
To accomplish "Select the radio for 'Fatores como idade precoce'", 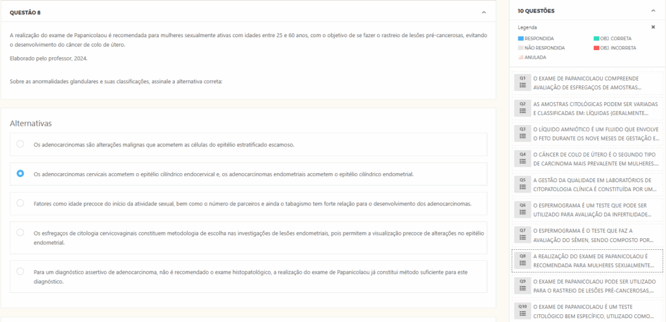I will [x=20, y=203].
